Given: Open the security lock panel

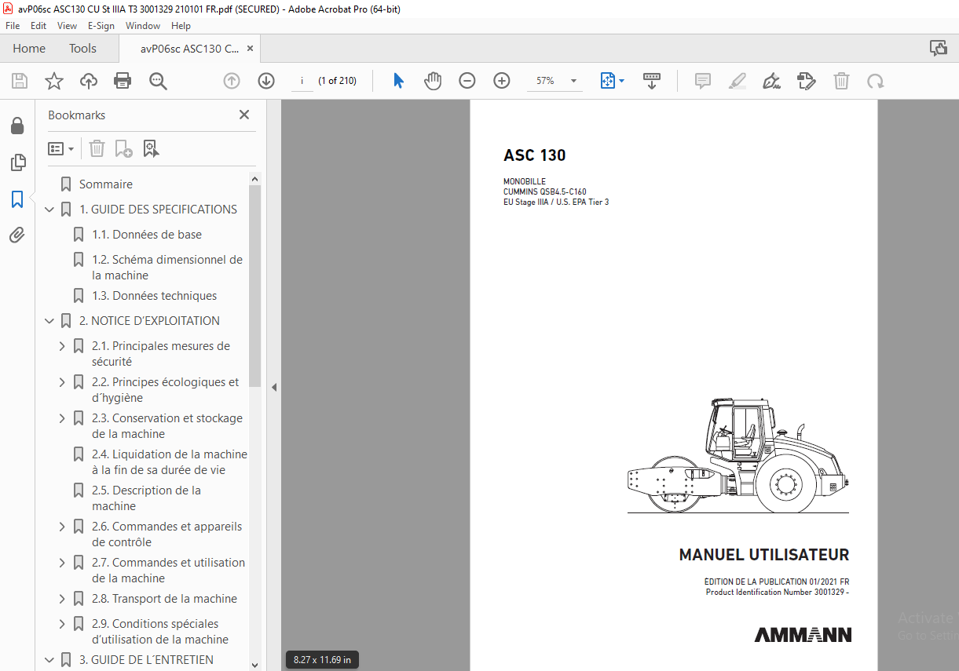Looking at the screenshot, I should (17, 126).
